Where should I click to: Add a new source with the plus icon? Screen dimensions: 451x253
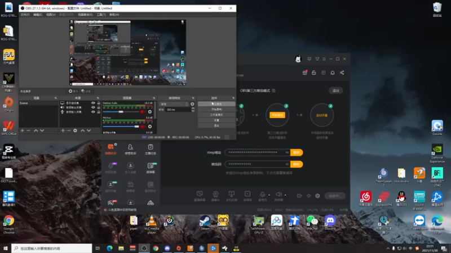pyautogui.click(x=63, y=130)
